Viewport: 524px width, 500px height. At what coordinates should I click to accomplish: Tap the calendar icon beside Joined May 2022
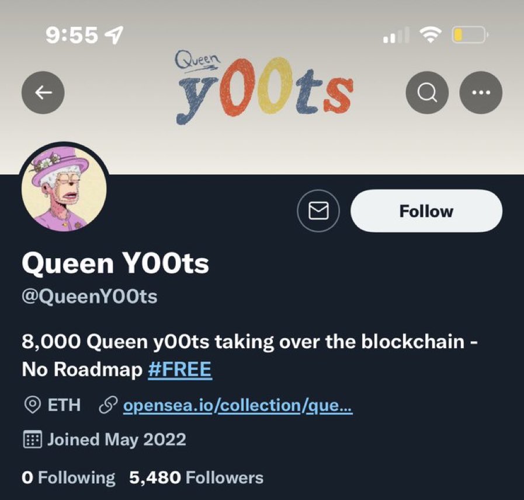click(32, 439)
